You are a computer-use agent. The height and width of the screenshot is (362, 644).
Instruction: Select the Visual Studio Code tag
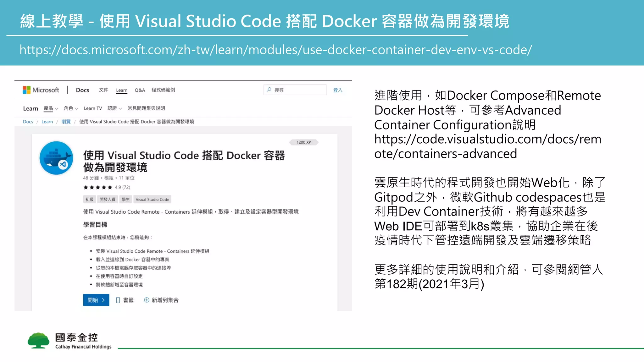tap(152, 200)
